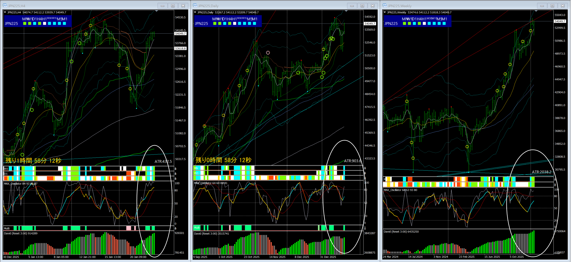The image size is (571, 262).
Task: Open the dropdown arrow beside JPN225,Daily label
Action: pos(195,12)
